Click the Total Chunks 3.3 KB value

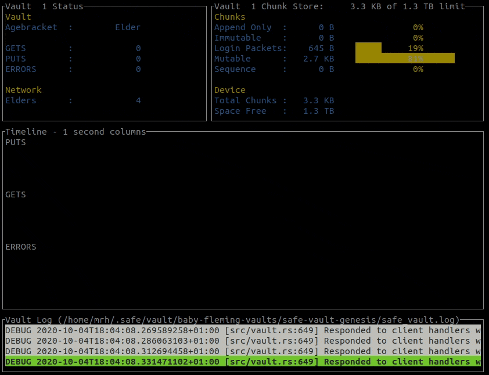[318, 100]
